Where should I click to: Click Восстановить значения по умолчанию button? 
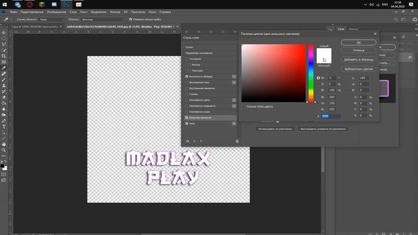(323, 129)
